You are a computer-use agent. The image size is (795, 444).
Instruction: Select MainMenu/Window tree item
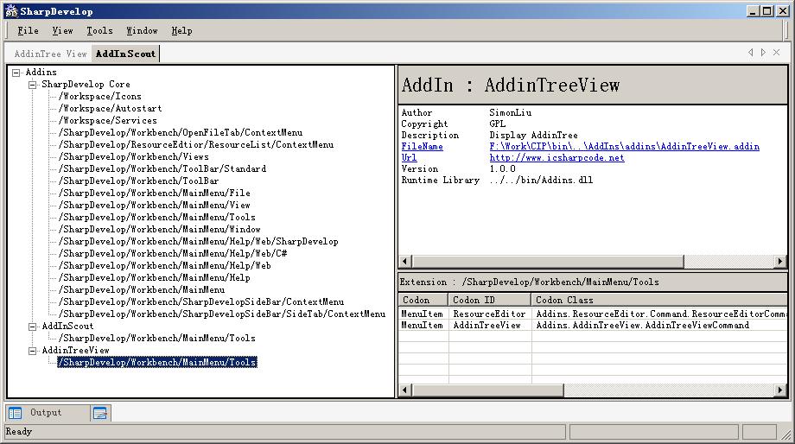[160, 230]
